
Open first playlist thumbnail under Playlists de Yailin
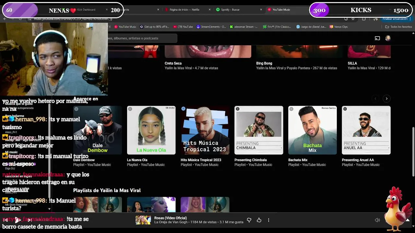(98, 205)
